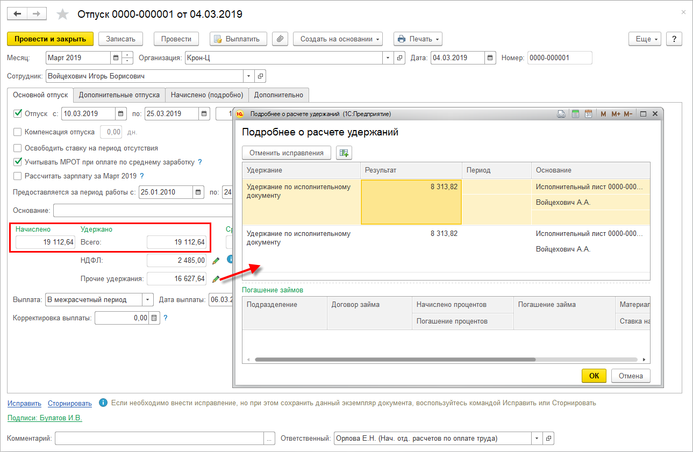The width and height of the screenshot is (693, 452).
Task: Open the calculator icon in dialog title bar
Action: 575,114
